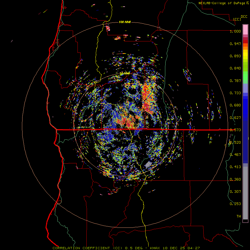Click the 0.680 value on the color scale
The height and width of the screenshot is (250, 250).
click(235, 105)
